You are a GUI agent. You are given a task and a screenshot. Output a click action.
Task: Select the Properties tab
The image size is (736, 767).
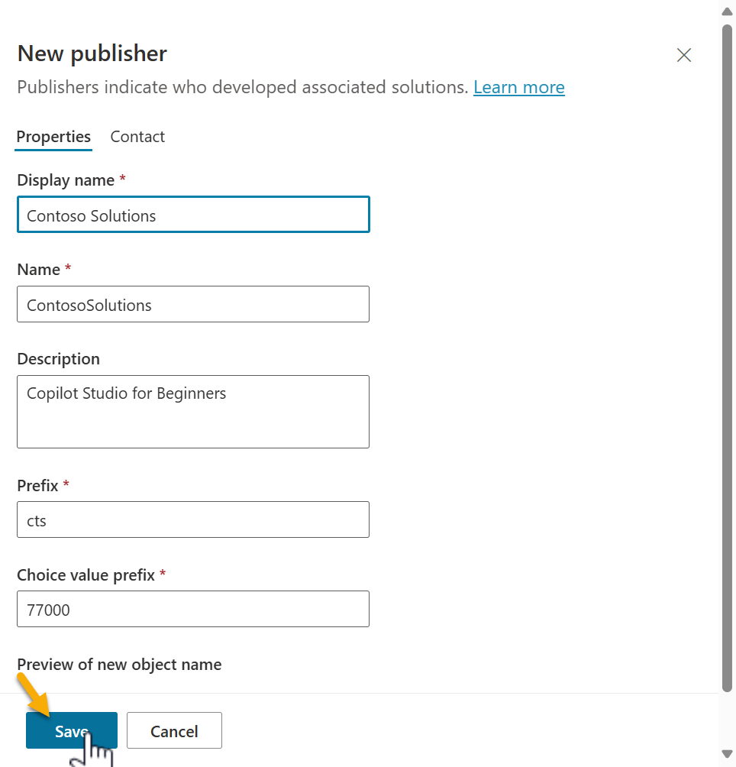pyautogui.click(x=53, y=137)
